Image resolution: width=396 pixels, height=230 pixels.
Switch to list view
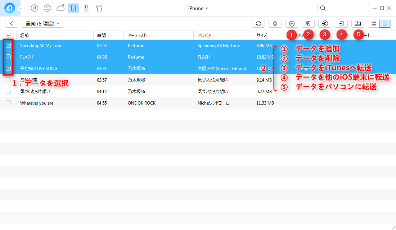tap(385, 24)
